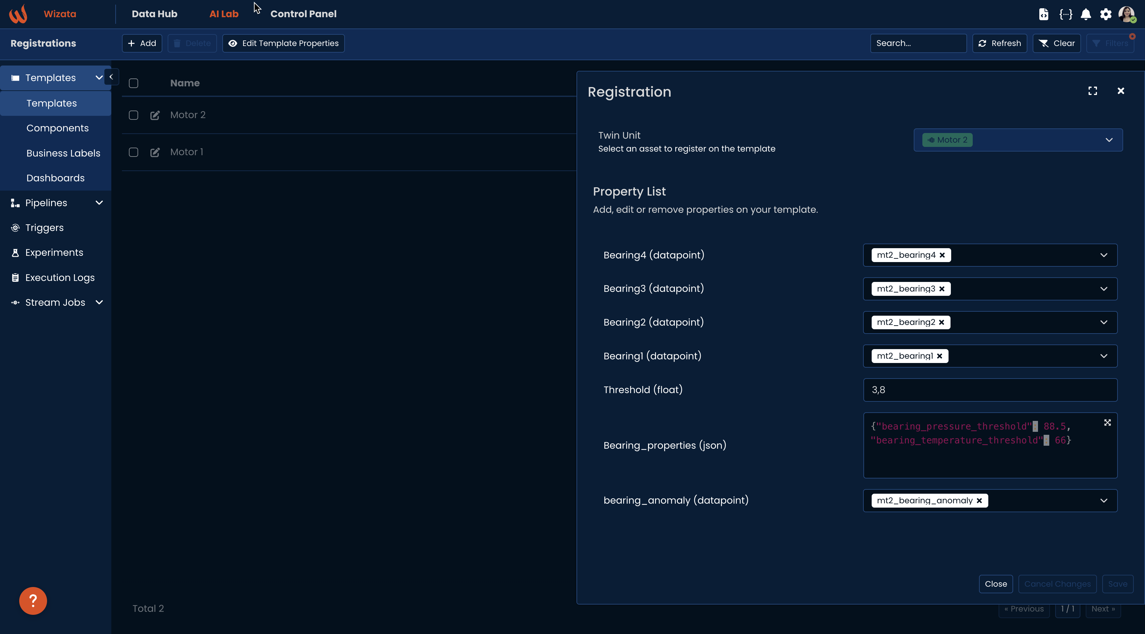Click the Edit Template Properties button
This screenshot has height=634, width=1145.
pyautogui.click(x=283, y=43)
